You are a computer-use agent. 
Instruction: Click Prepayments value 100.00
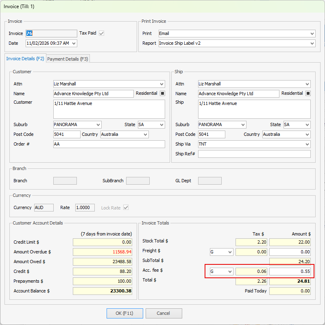[103, 281]
